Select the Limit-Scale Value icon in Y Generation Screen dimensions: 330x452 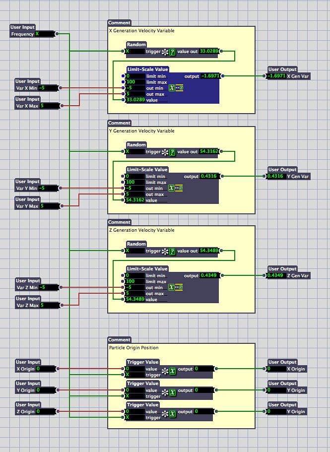(x=176, y=188)
